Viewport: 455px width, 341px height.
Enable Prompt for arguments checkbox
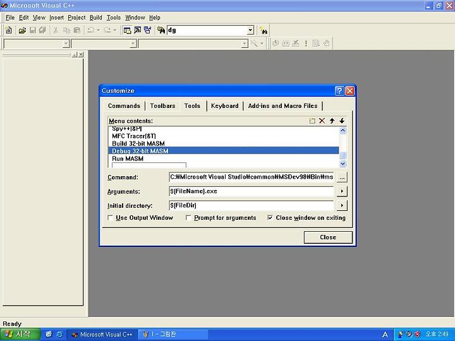[188, 217]
